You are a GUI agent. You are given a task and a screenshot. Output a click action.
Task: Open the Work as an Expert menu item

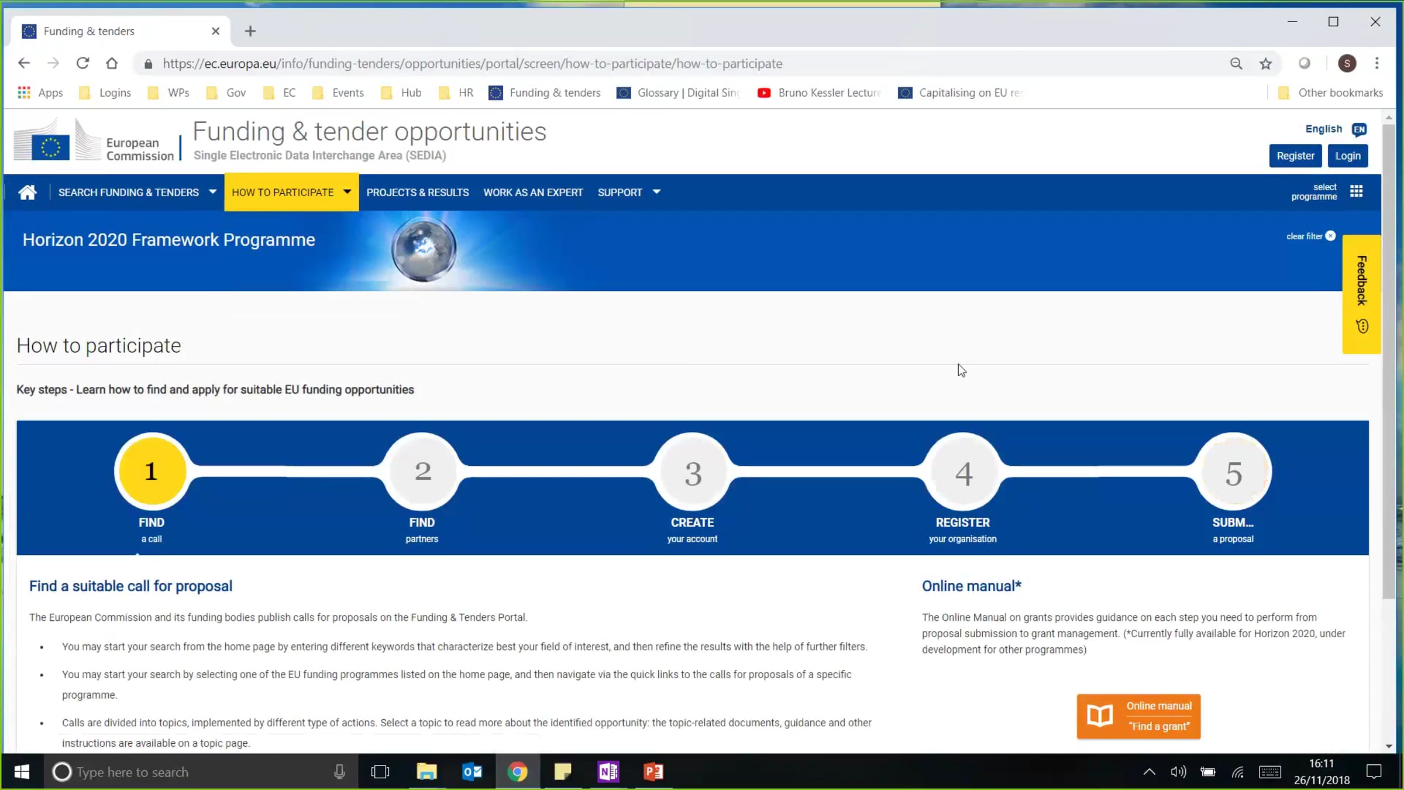click(x=533, y=192)
